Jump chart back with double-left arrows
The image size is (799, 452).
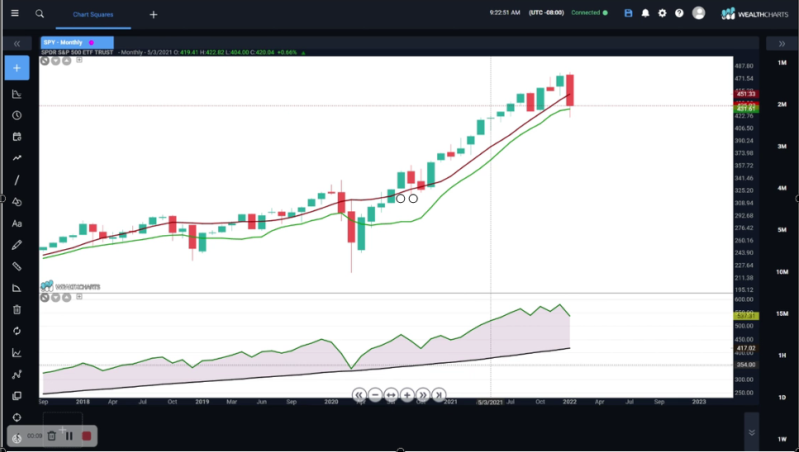click(x=359, y=395)
